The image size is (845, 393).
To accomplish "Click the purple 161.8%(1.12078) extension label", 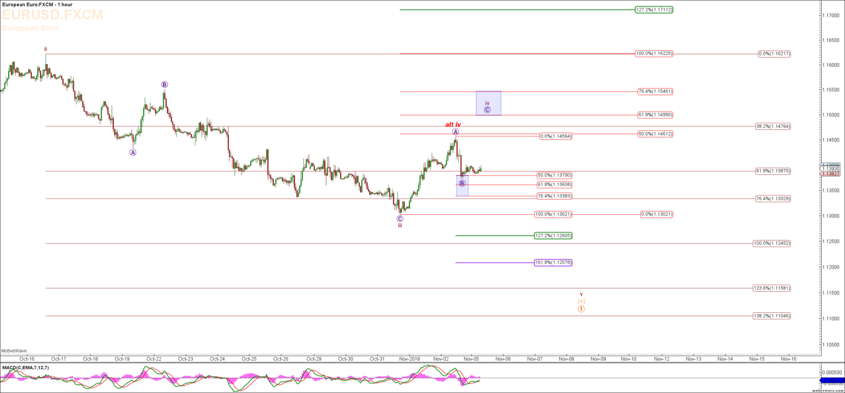I will point(553,263).
